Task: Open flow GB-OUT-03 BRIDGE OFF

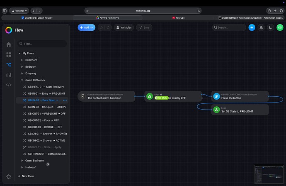Action: (42, 127)
